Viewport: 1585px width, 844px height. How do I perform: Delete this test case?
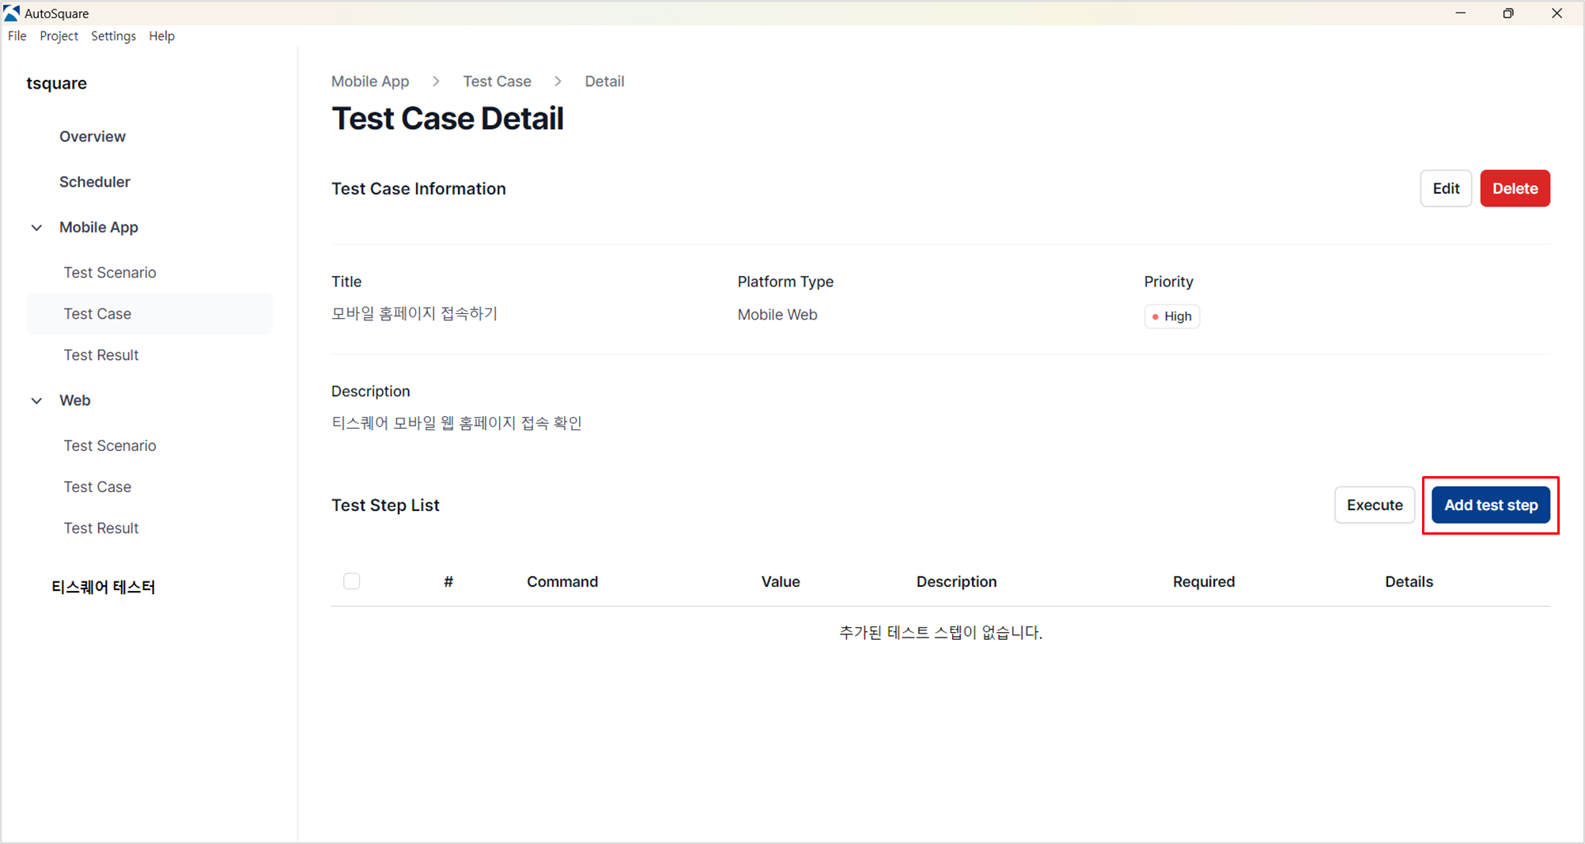pos(1515,188)
